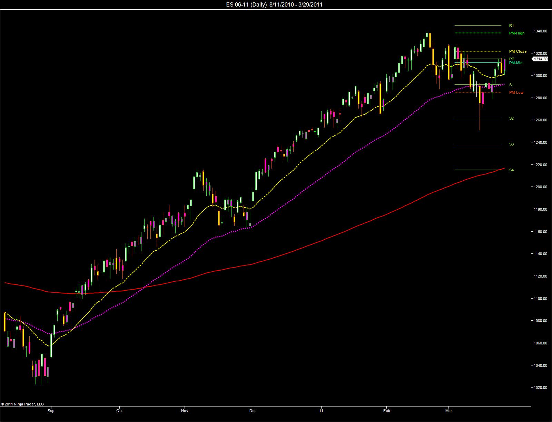Select the 1180.00 price axis label
Viewport: 552px width, 422px height.
(x=541, y=209)
